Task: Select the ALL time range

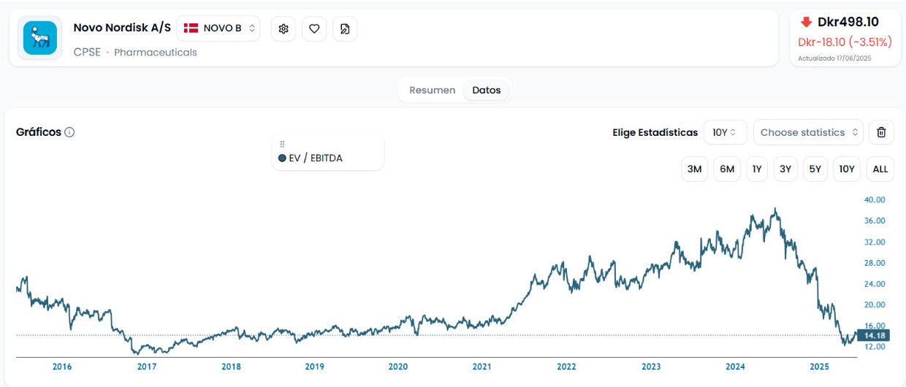Action: click(x=880, y=169)
